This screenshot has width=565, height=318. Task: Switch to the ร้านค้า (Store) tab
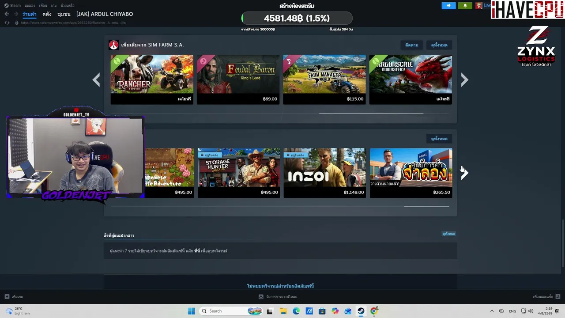[30, 14]
